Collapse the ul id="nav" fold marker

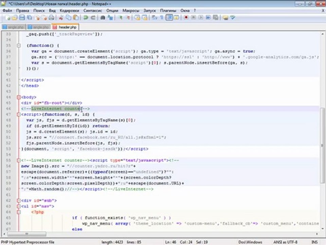19,206
